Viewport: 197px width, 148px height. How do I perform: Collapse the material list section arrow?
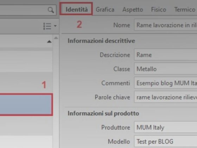[x=49, y=42]
